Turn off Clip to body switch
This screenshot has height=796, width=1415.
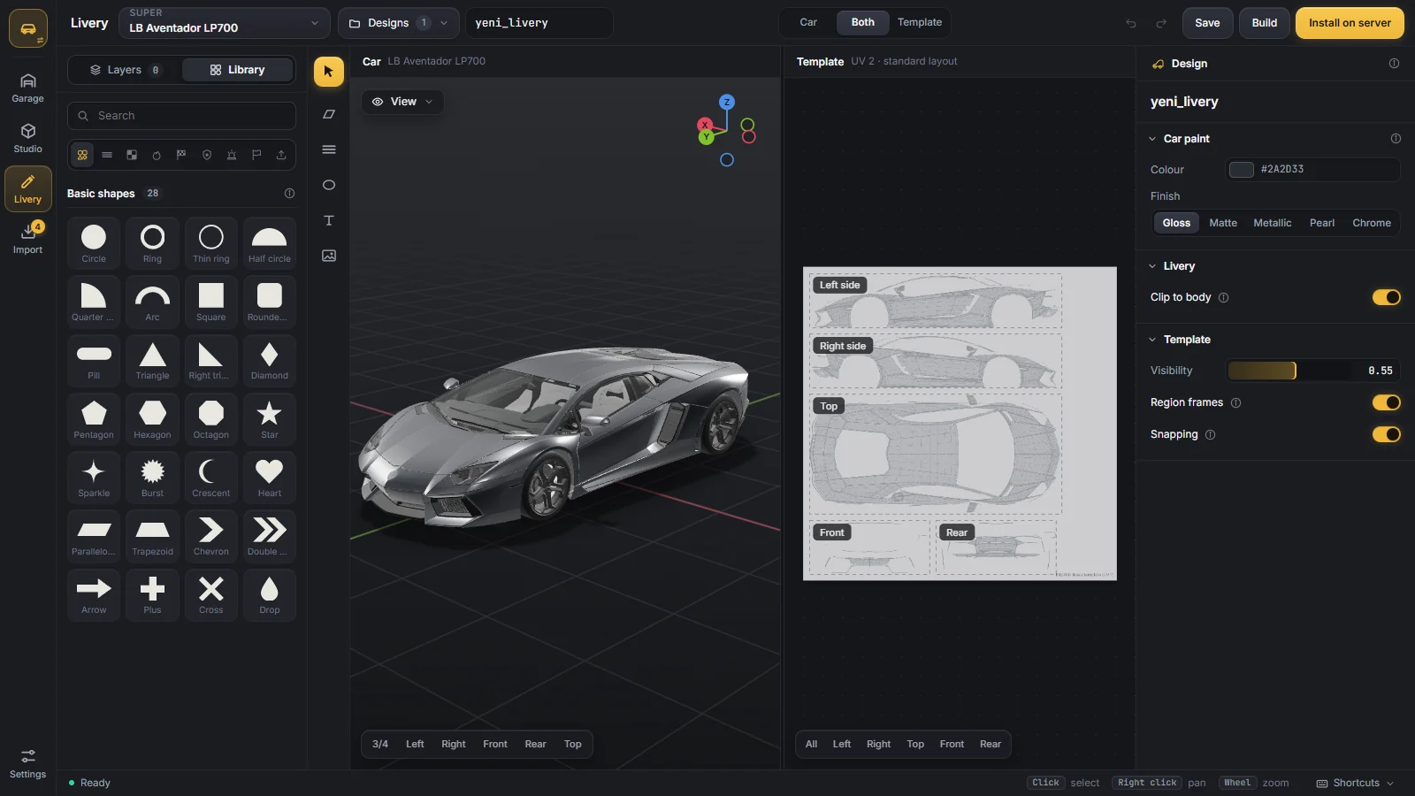pyautogui.click(x=1386, y=297)
